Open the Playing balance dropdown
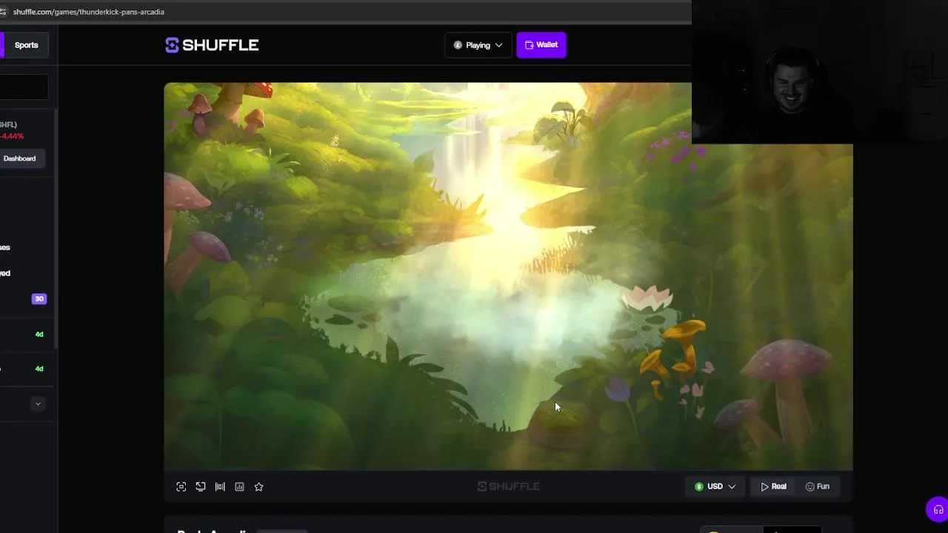The height and width of the screenshot is (533, 948). click(x=478, y=45)
